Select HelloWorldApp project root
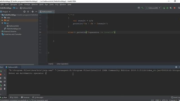Image resolution: width=180 pixels, height=101 pixels. point(10,15)
